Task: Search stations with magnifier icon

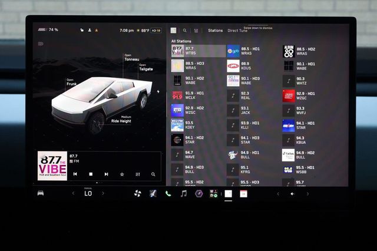Action: [x=184, y=31]
